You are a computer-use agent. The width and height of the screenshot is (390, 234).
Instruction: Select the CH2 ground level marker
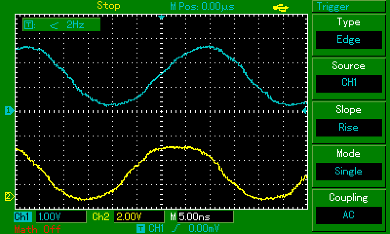coord(8,196)
